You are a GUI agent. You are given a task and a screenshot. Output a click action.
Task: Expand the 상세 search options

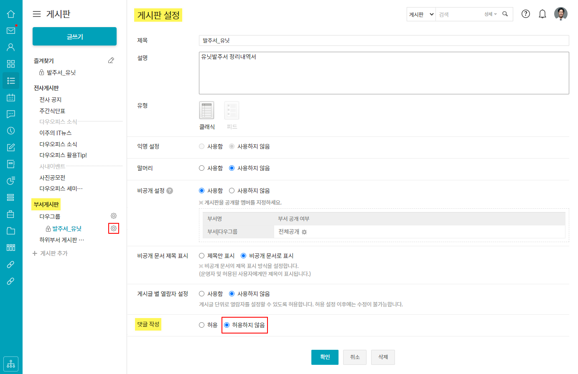coord(490,14)
